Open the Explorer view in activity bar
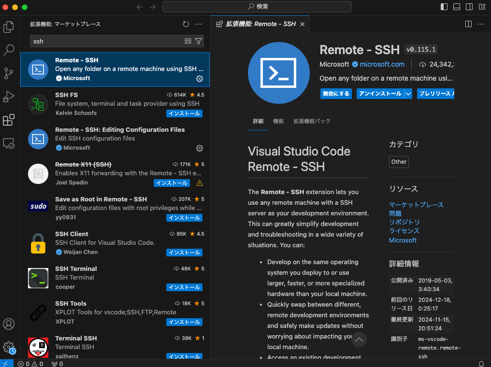Image resolution: width=491 pixels, height=367 pixels. pyautogui.click(x=9, y=27)
